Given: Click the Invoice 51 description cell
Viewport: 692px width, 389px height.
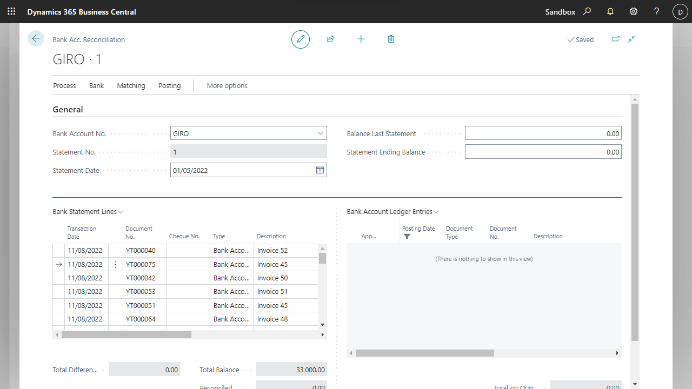Looking at the screenshot, I should [x=286, y=292].
